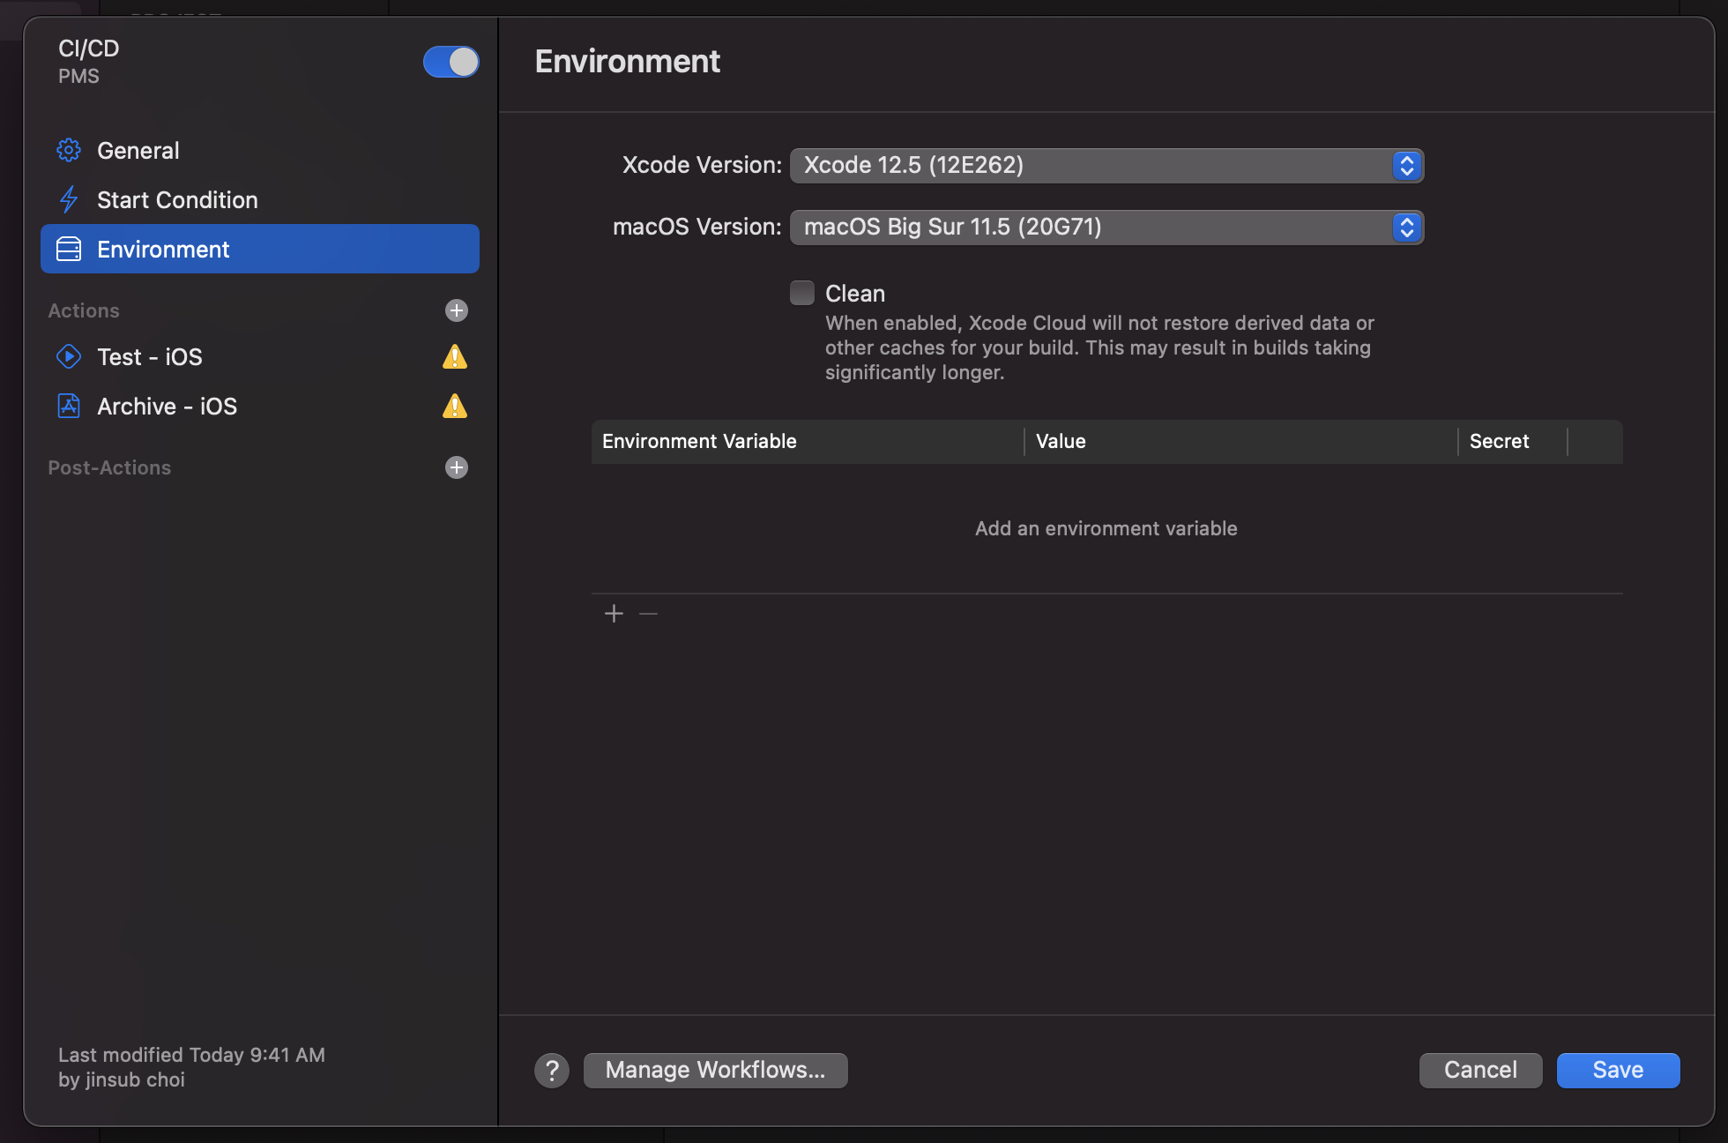Cancel editing the workflow
Image resolution: width=1728 pixels, height=1143 pixels.
[1480, 1071]
